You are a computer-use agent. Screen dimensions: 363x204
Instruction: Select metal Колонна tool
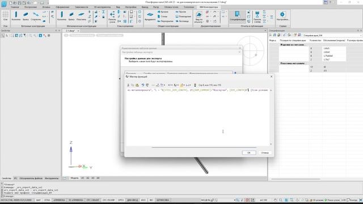click(x=62, y=16)
